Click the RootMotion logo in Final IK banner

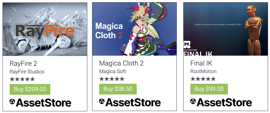[x=187, y=45]
